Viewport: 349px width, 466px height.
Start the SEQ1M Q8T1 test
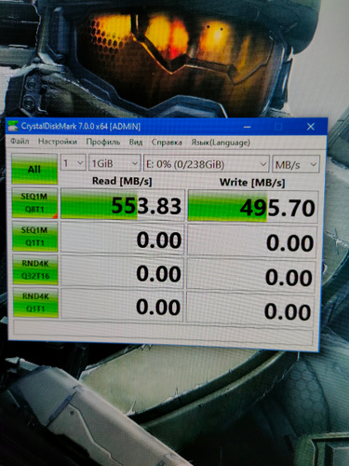pyautogui.click(x=34, y=203)
